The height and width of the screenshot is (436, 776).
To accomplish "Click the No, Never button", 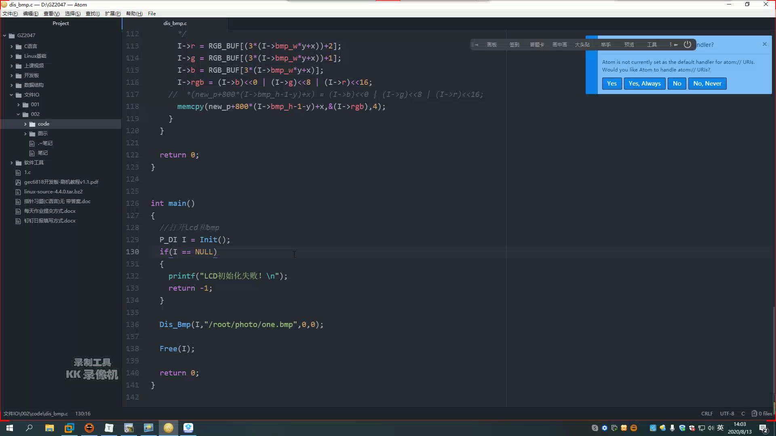I will pos(707,84).
